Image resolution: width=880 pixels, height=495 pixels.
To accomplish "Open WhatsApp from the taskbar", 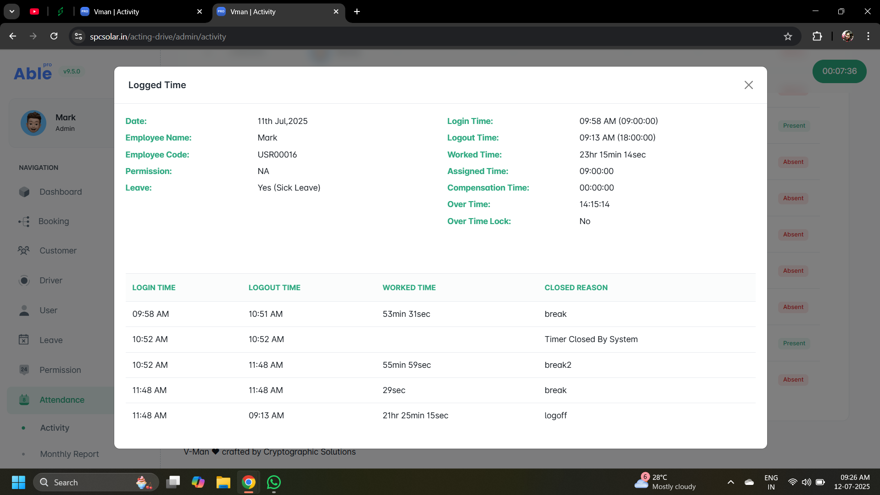I will (274, 482).
